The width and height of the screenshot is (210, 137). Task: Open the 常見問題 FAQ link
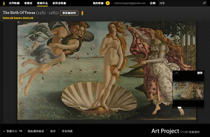point(67,131)
